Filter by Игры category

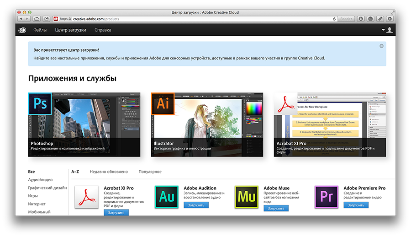point(33,196)
